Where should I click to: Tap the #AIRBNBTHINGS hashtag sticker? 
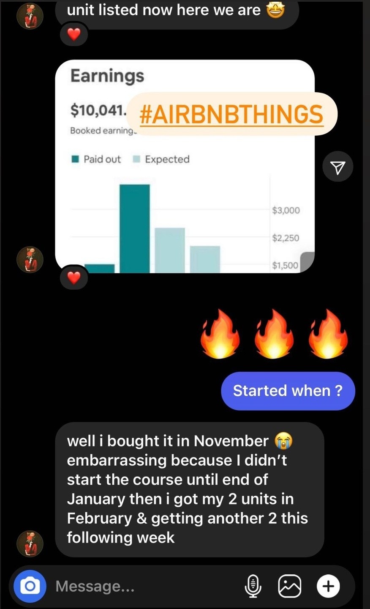click(x=231, y=114)
